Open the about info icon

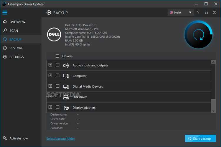[x=215, y=13]
